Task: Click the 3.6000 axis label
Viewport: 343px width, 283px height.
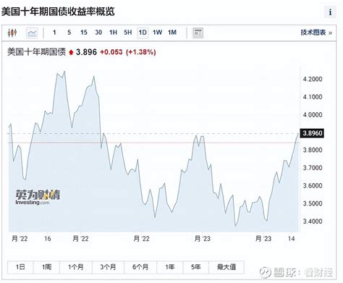Action: click(313, 186)
